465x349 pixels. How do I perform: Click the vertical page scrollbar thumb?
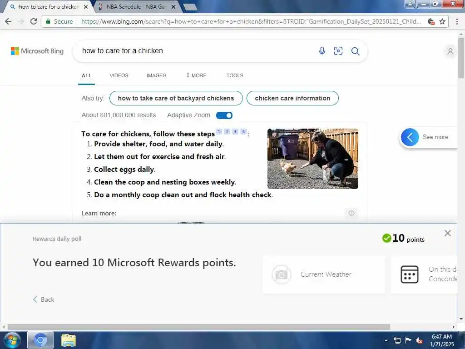pyautogui.click(x=461, y=58)
